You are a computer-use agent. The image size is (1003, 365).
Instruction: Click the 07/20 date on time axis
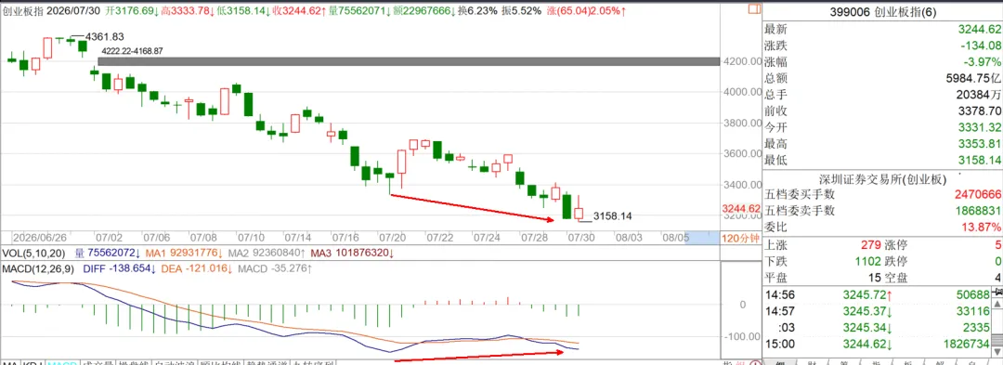(392, 237)
